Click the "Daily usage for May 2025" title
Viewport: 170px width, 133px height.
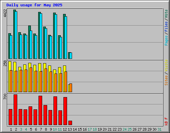[x=34, y=5]
